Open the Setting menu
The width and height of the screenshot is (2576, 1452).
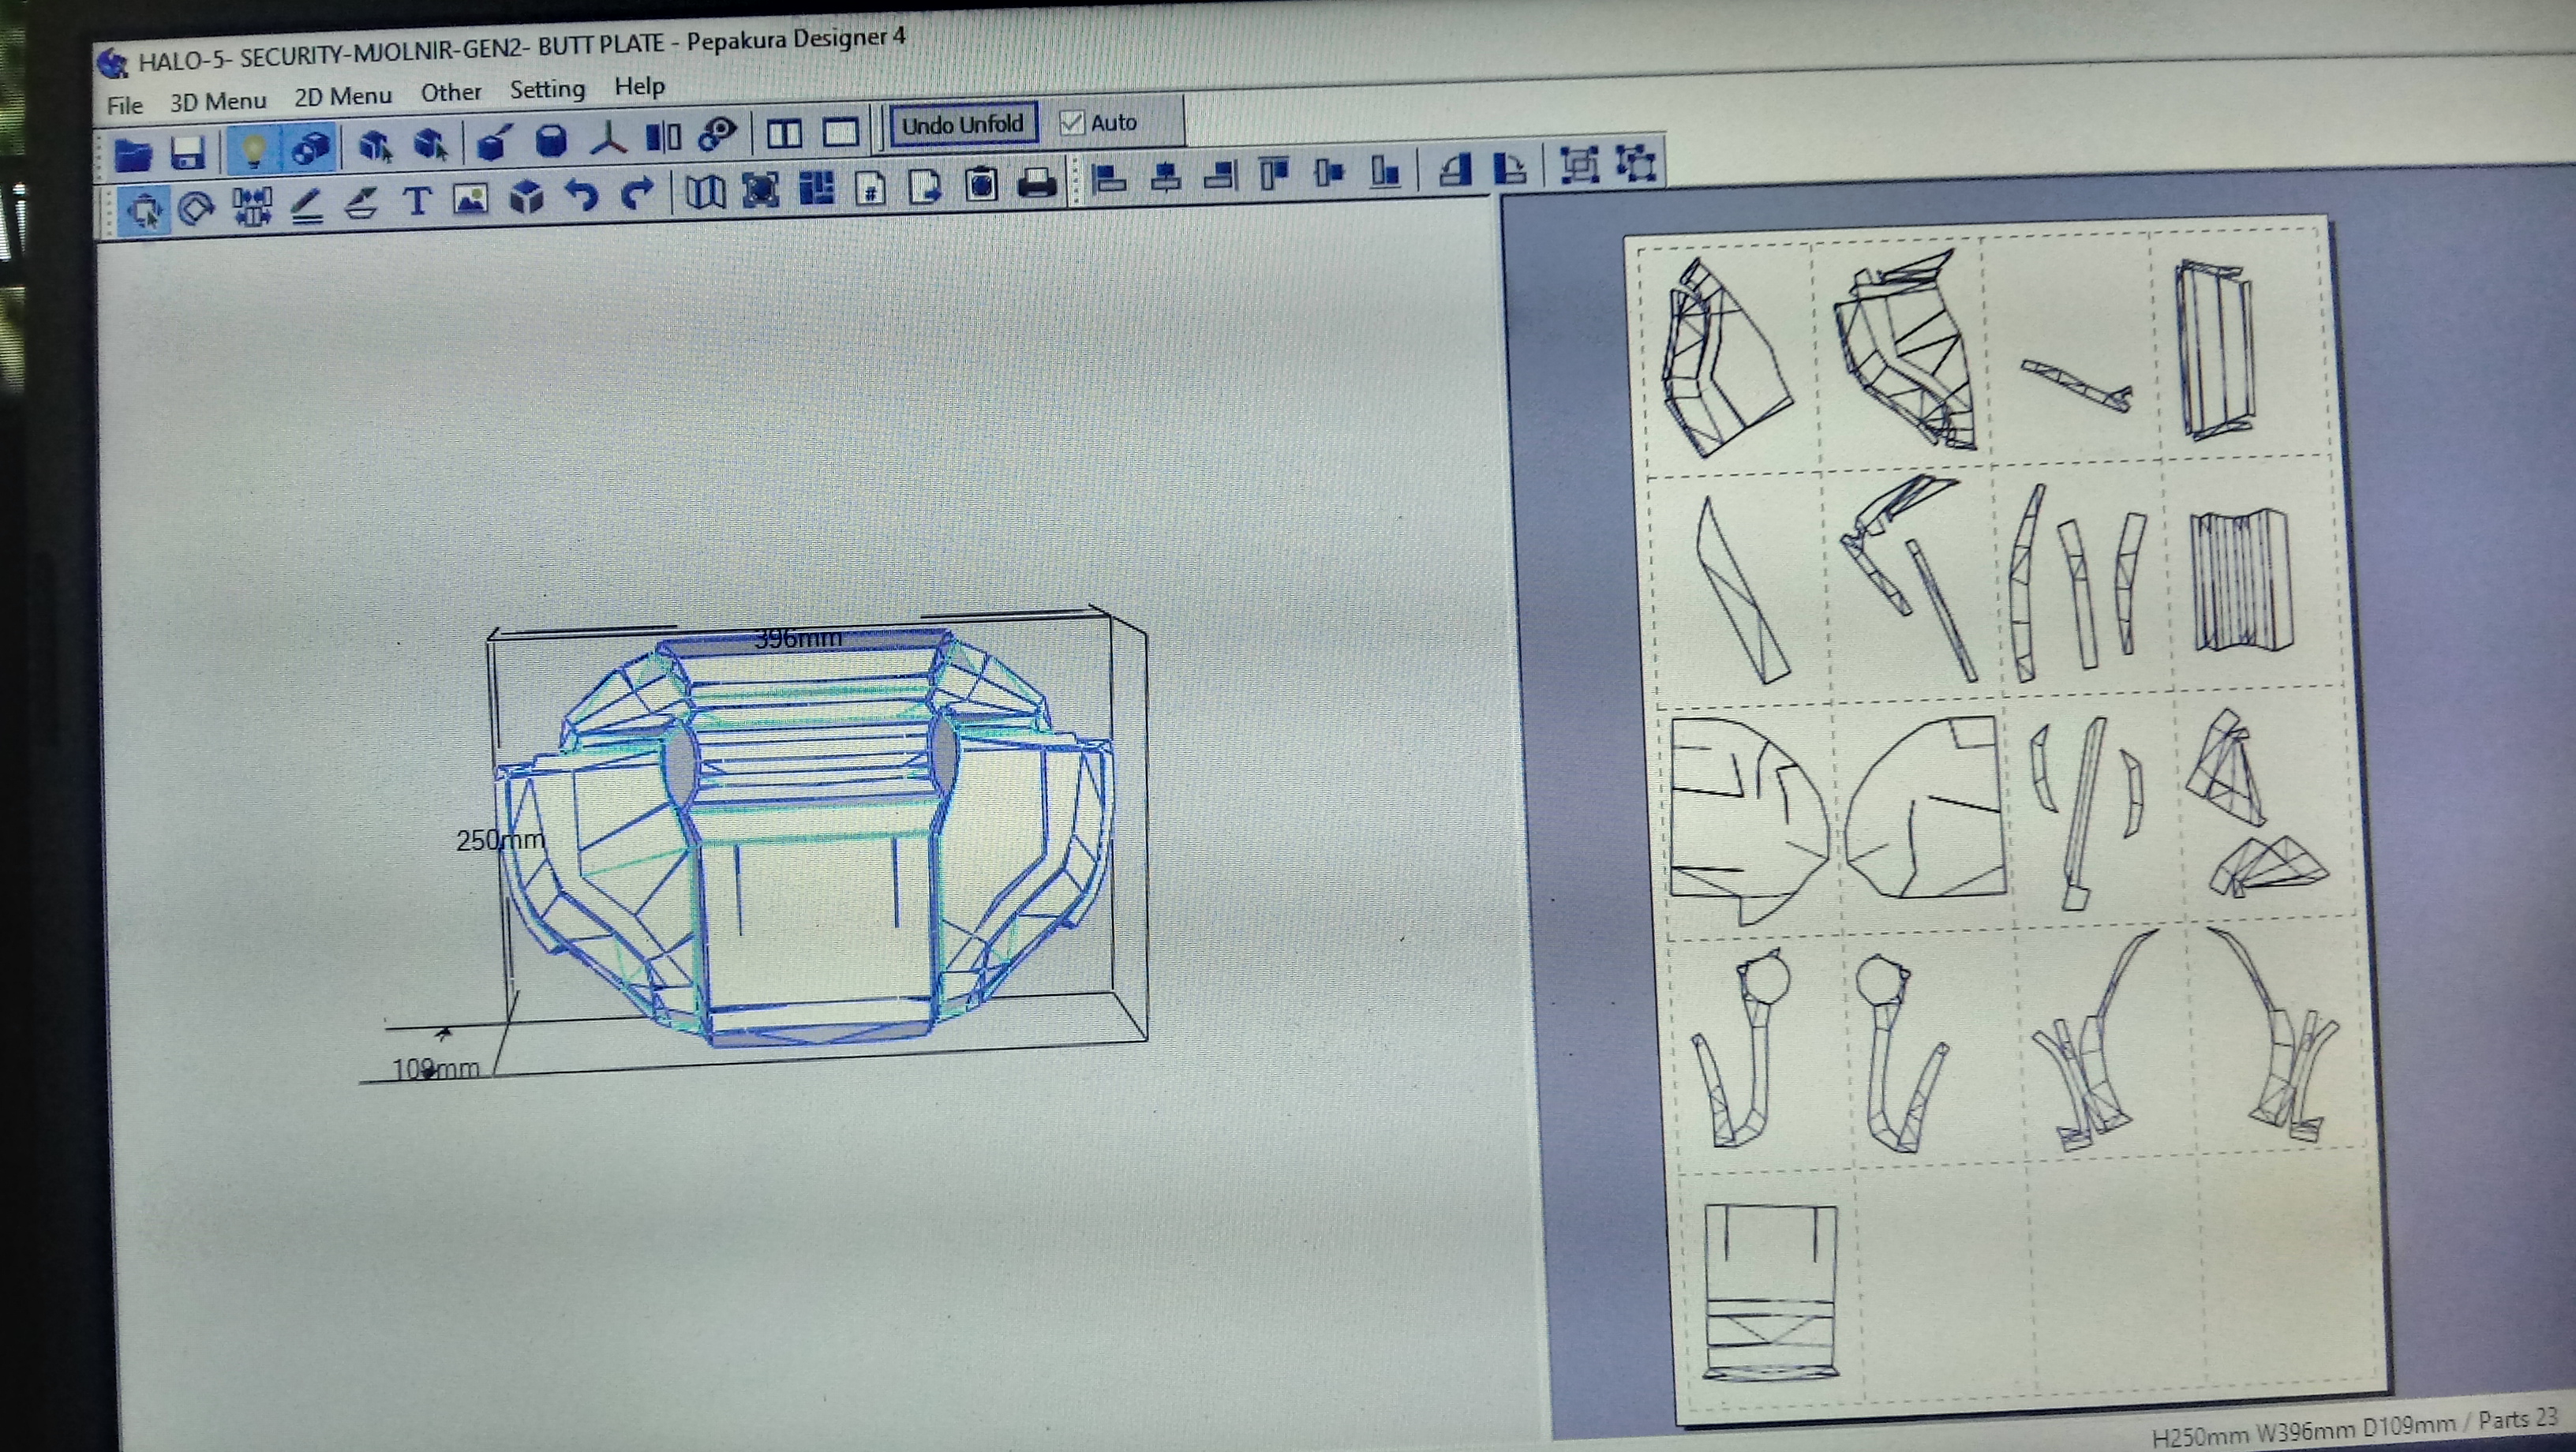[x=547, y=90]
